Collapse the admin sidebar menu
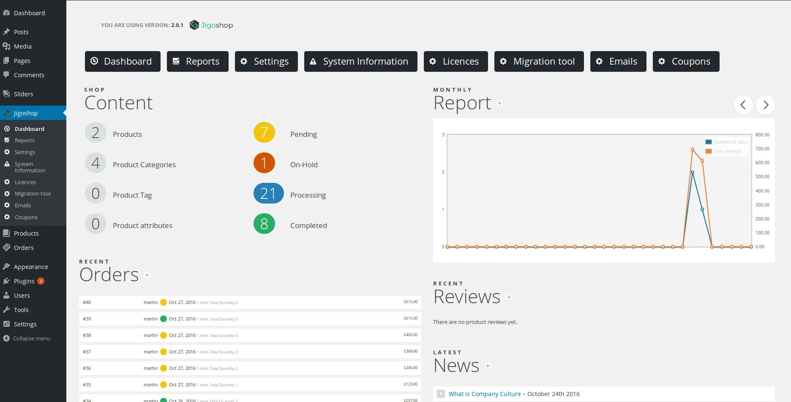The image size is (791, 402). point(26,338)
